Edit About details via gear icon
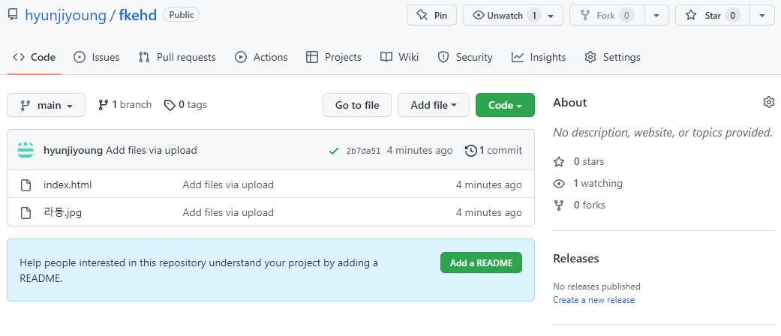Viewport: 781px width, 336px height. click(x=768, y=102)
